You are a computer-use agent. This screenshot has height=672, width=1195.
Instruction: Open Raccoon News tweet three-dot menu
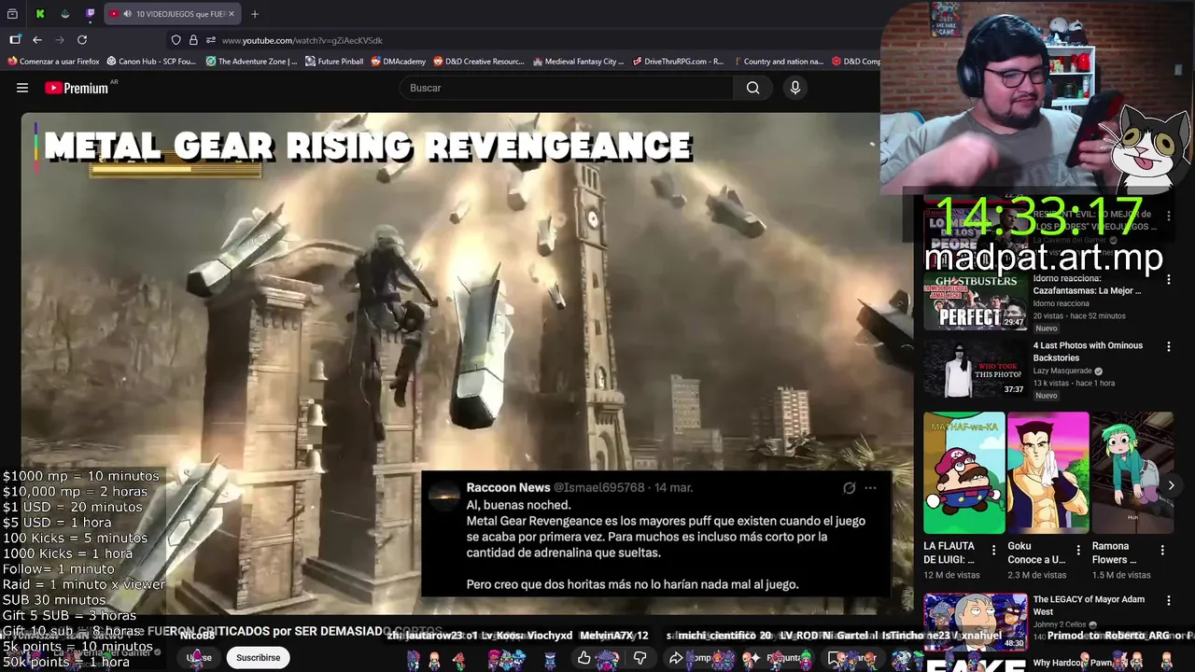tap(870, 487)
